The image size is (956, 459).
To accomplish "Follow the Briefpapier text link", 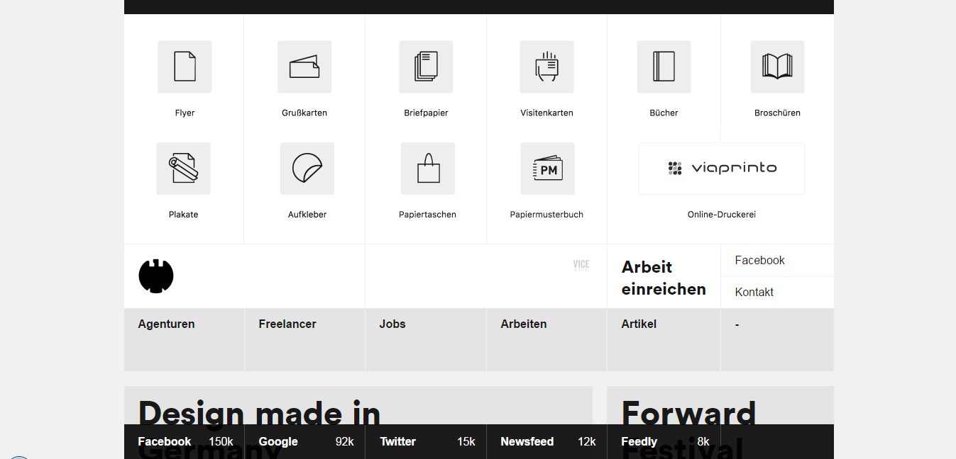I will [x=426, y=113].
